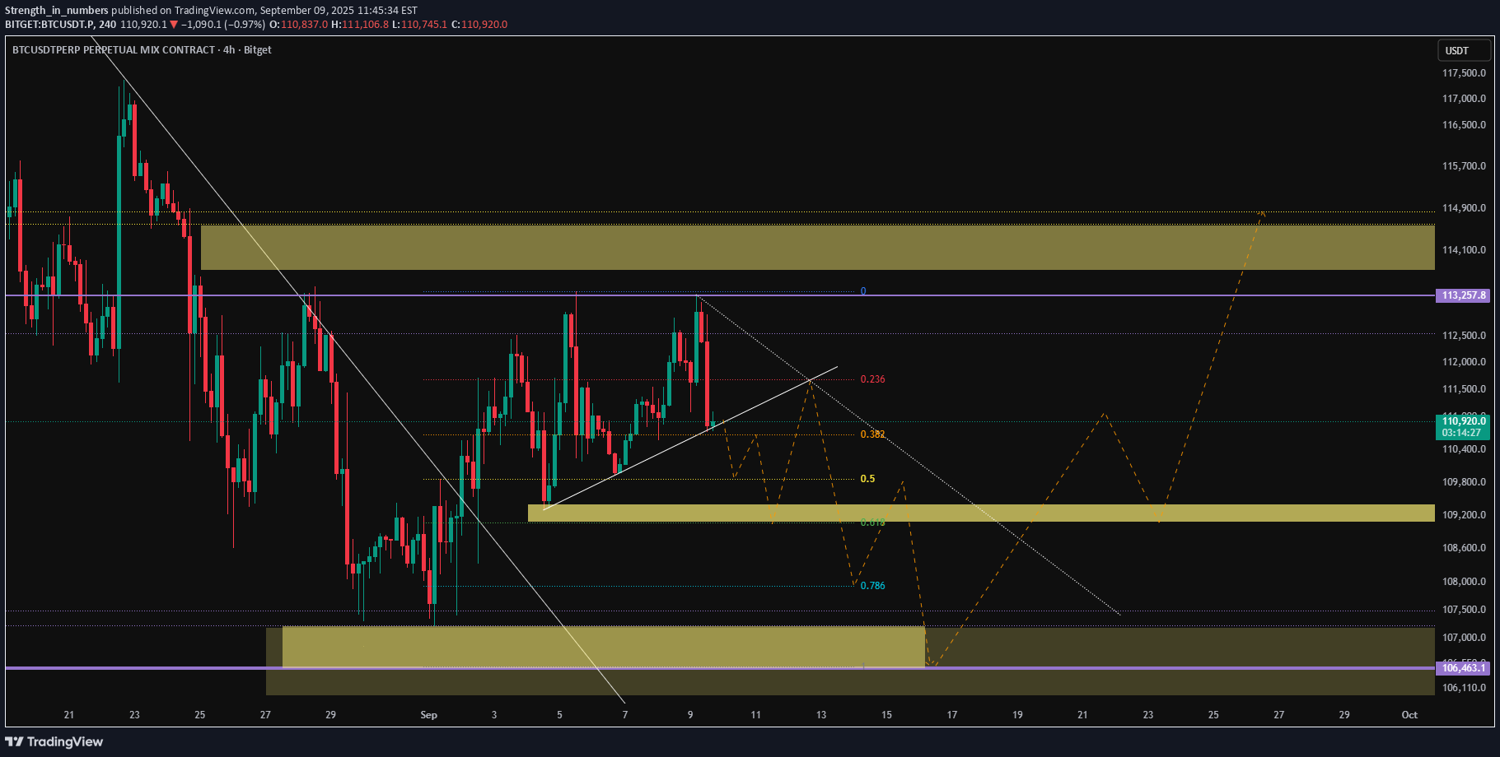Click the 107,000.0 price axis label
Viewport: 1500px width, 757px height.
click(1464, 638)
